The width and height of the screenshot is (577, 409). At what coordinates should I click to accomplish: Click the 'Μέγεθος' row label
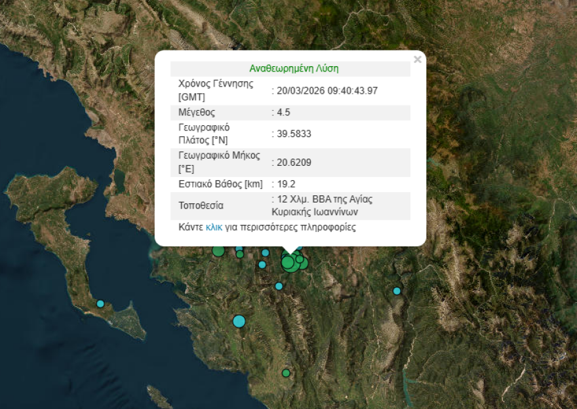click(197, 112)
